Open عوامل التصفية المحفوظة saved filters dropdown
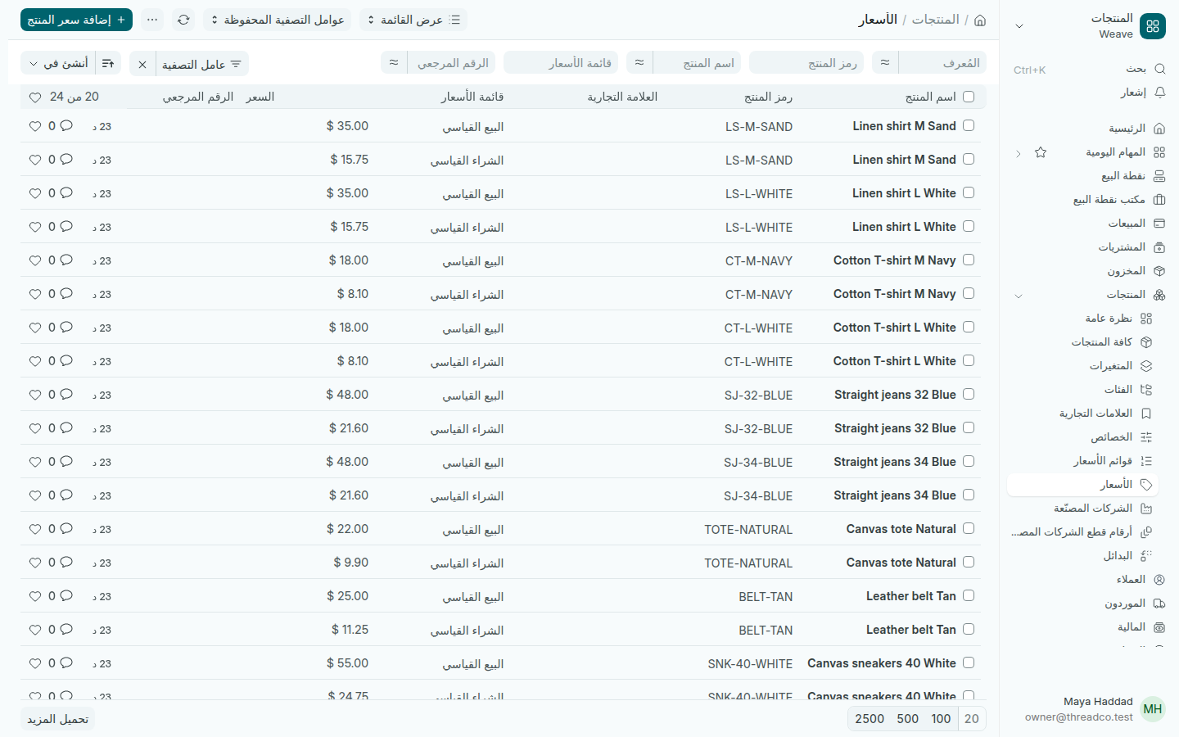 [277, 20]
